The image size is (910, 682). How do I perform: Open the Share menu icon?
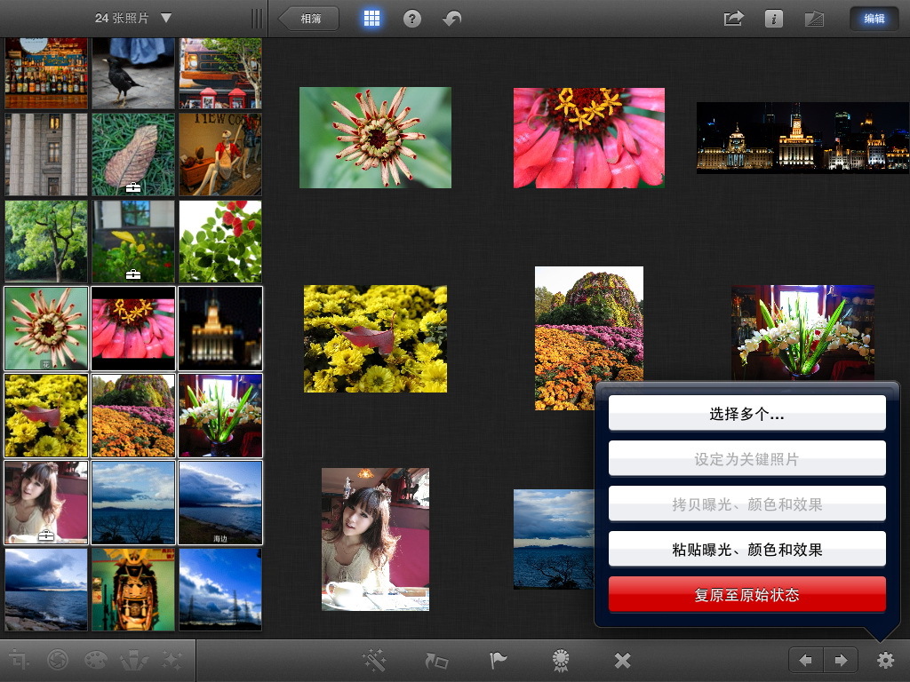click(x=734, y=17)
